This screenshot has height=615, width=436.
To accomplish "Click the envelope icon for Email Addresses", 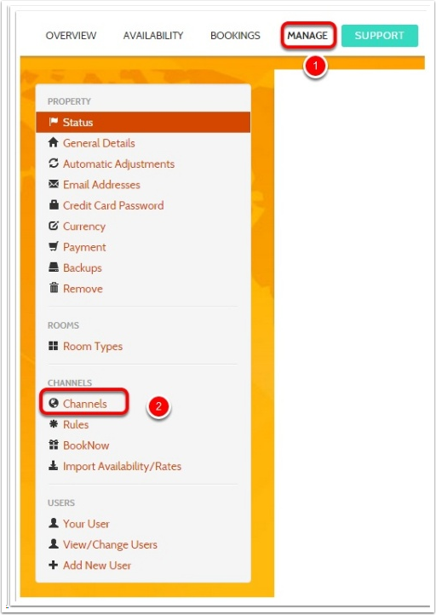I will tap(54, 184).
